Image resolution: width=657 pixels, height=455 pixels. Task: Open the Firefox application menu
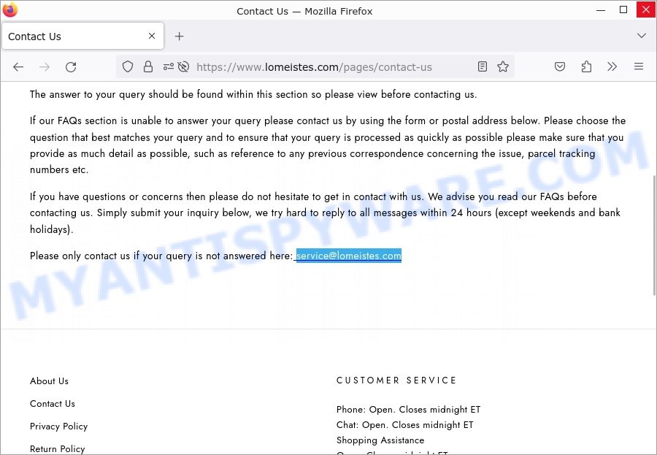[639, 66]
